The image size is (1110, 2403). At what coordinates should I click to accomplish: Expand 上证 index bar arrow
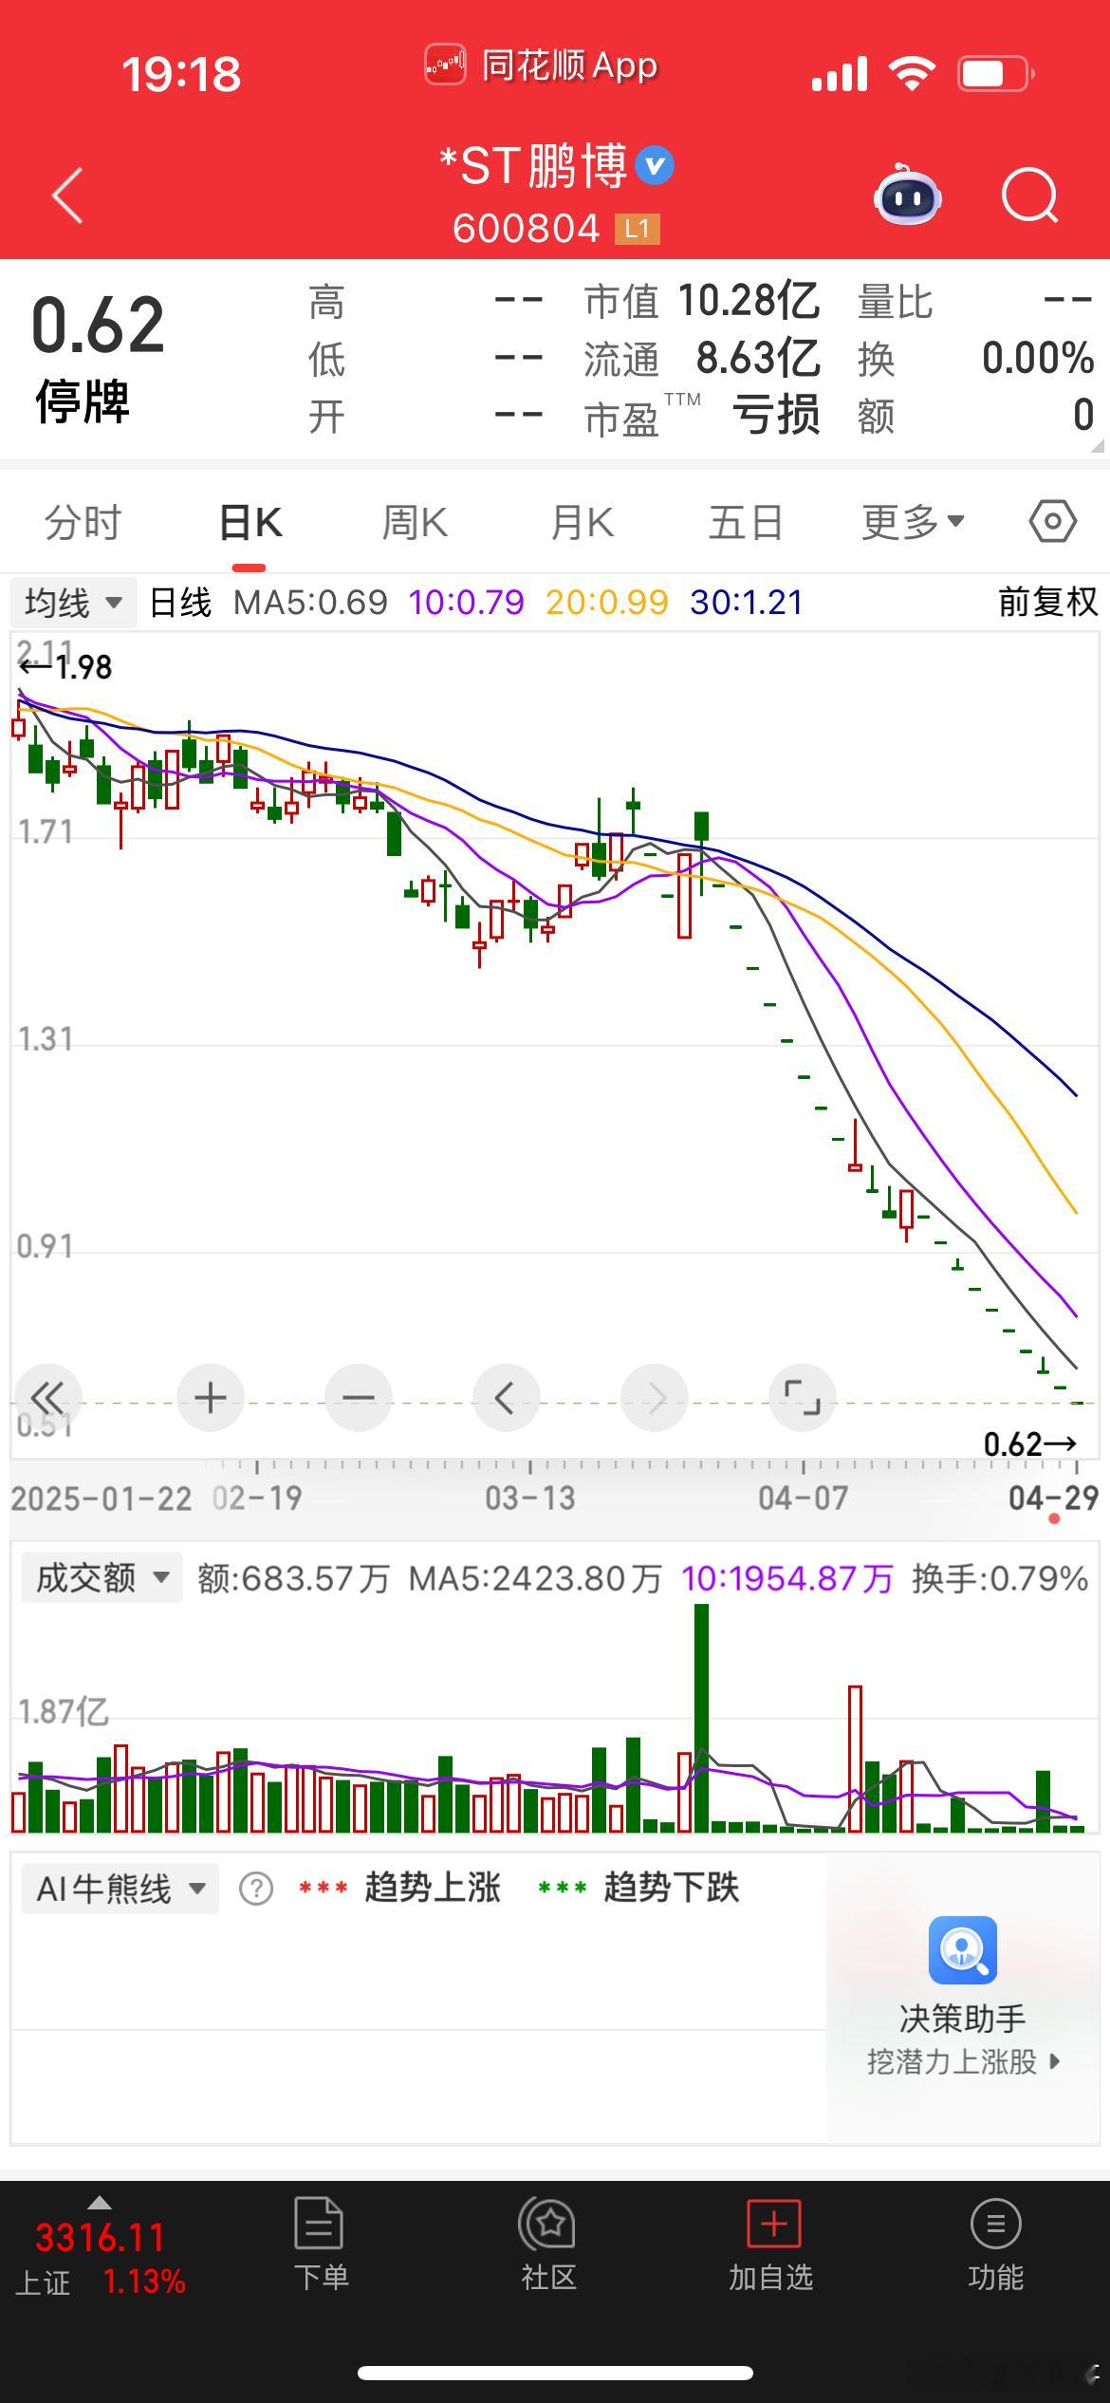99,2203
